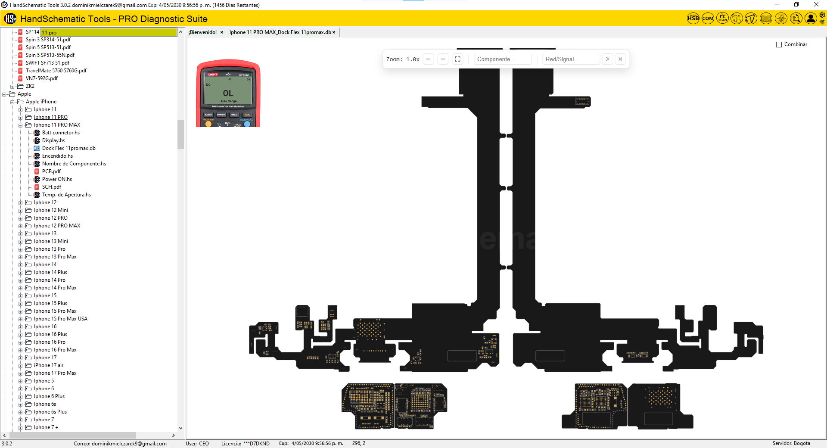The width and height of the screenshot is (827, 448).
Task: Collapse the Apple iPhone folder
Action: [x=12, y=102]
